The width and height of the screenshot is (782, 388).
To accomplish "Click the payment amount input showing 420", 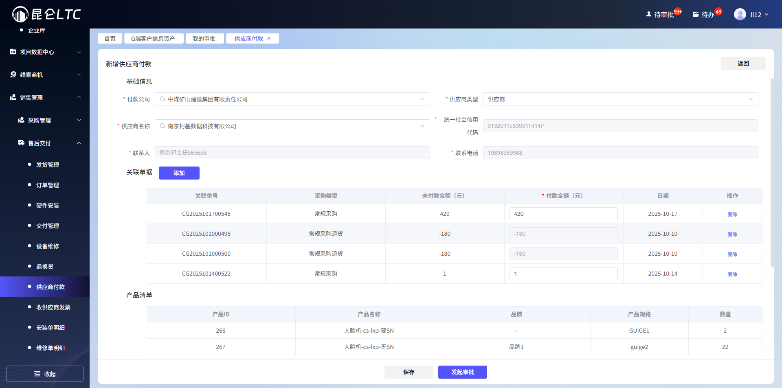I will pos(563,213).
